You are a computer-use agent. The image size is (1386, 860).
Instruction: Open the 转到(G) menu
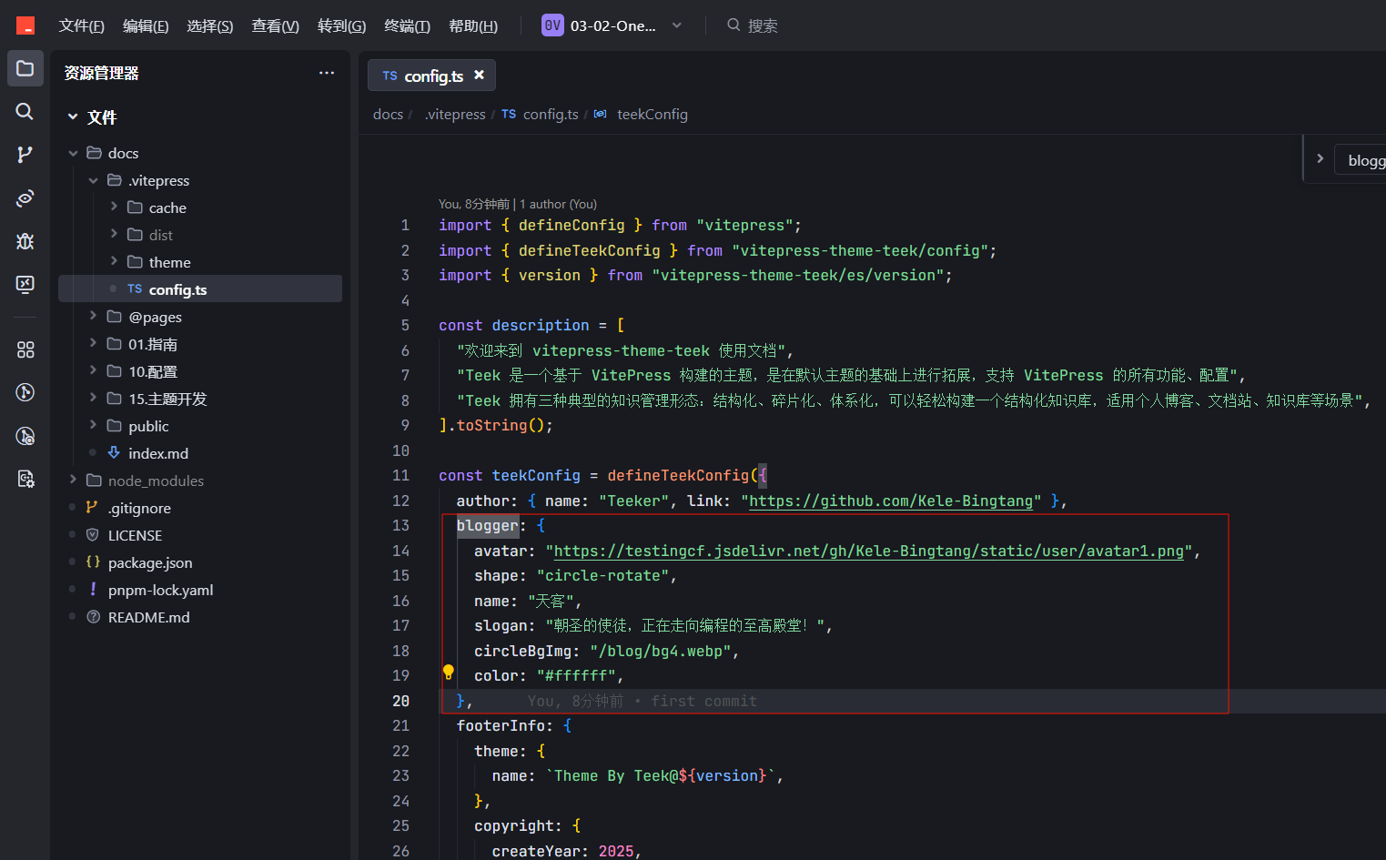pos(341,25)
